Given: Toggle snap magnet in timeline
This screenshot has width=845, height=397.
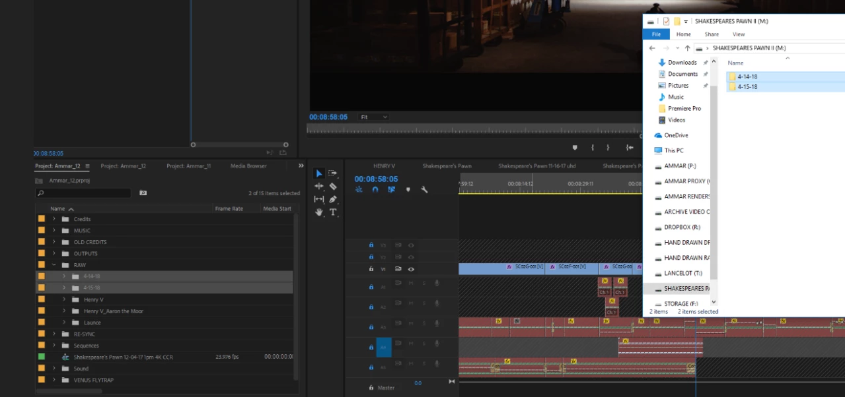Looking at the screenshot, I should coord(375,190).
